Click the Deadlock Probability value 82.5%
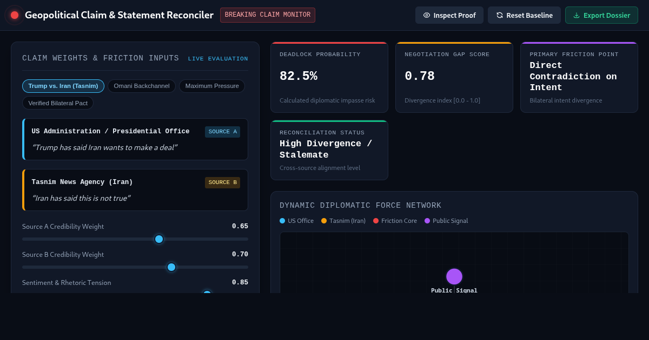The image size is (649, 340). (299, 77)
